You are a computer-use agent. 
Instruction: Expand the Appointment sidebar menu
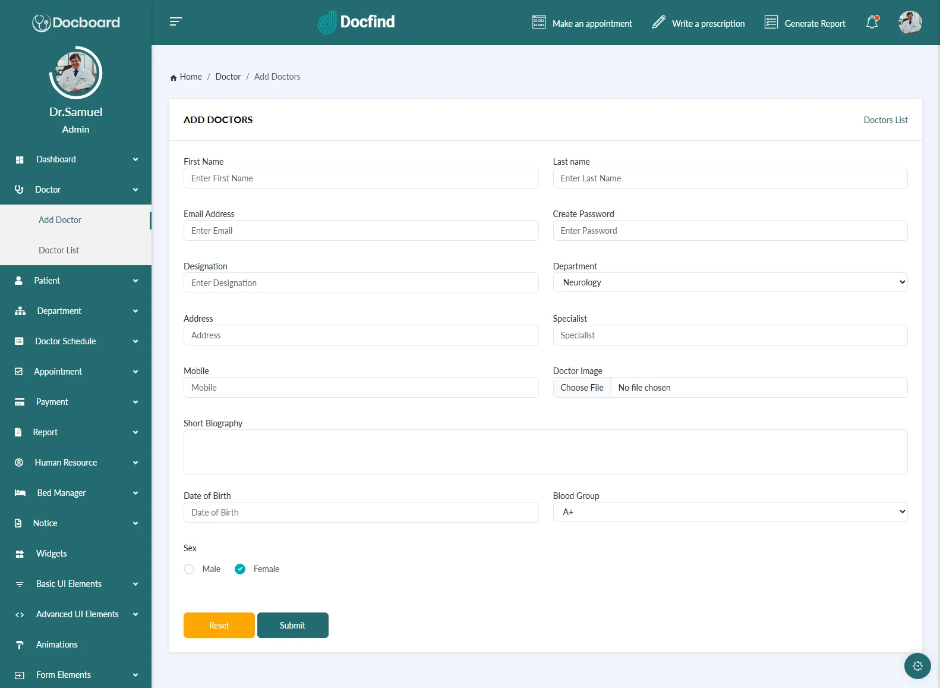[75, 372]
